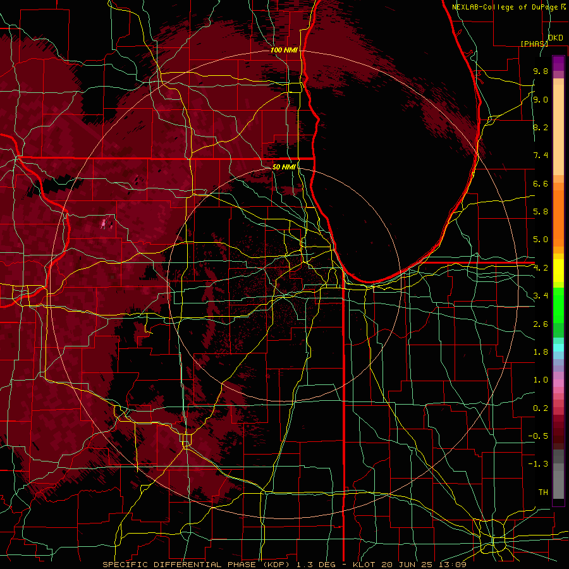
Task: Click the 8.2 value on color scale
Action: point(541,127)
